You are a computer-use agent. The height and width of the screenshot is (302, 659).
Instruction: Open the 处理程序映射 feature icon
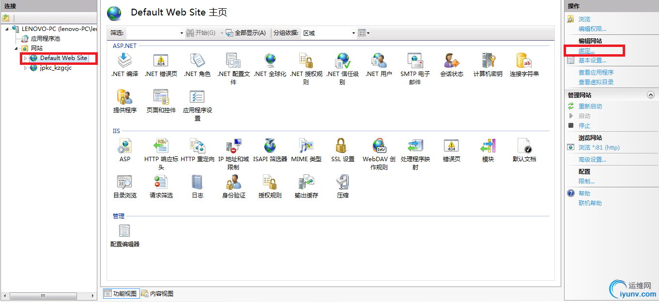coord(415,146)
